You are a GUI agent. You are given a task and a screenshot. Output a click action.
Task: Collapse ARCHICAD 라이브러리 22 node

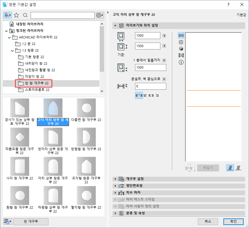tap(9, 38)
